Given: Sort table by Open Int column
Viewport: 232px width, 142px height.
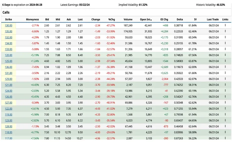Looking at the screenshot, I should [145, 19].
